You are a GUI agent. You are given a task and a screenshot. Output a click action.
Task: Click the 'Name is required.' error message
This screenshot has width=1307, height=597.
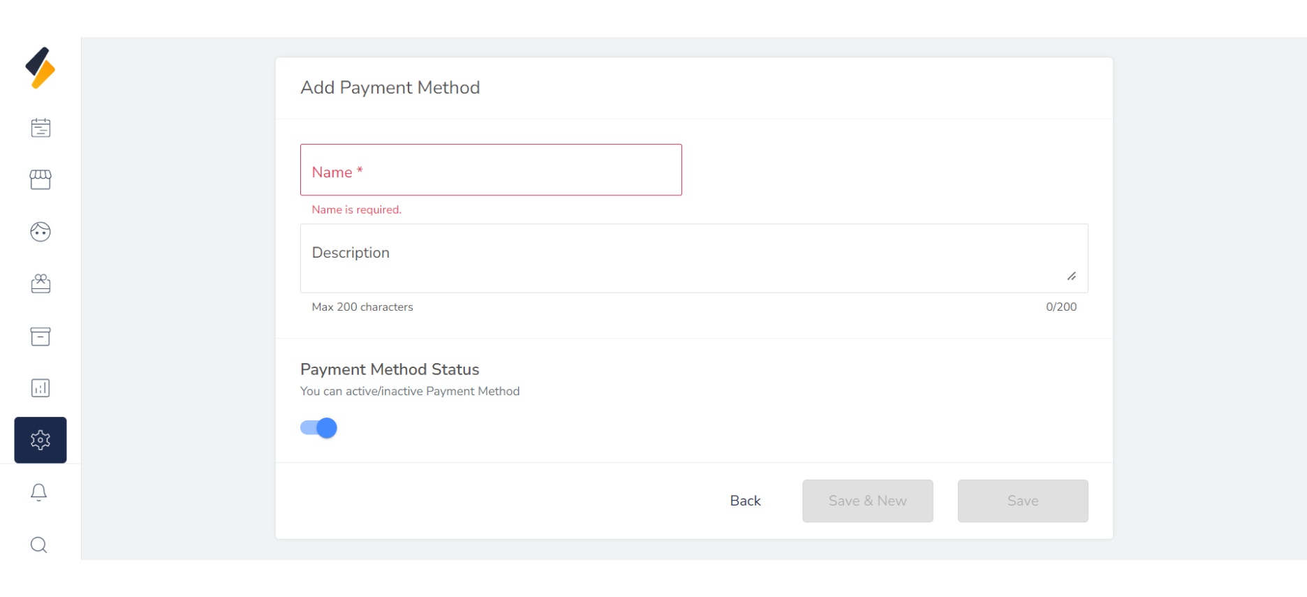pos(357,209)
